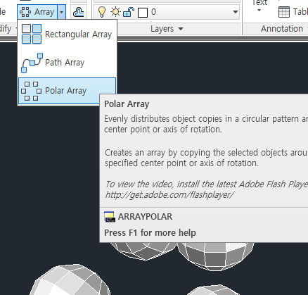Open the Array dropdown arrow
The width and height of the screenshot is (308, 295).
[61, 12]
